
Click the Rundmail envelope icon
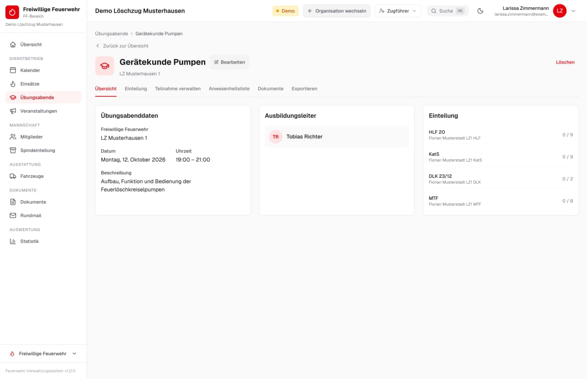13,215
